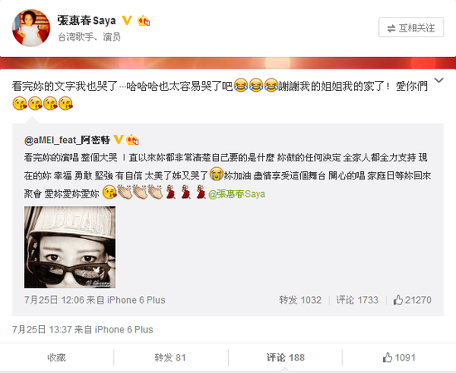Open the @張惠春Saya mention in reposted text

237,194
